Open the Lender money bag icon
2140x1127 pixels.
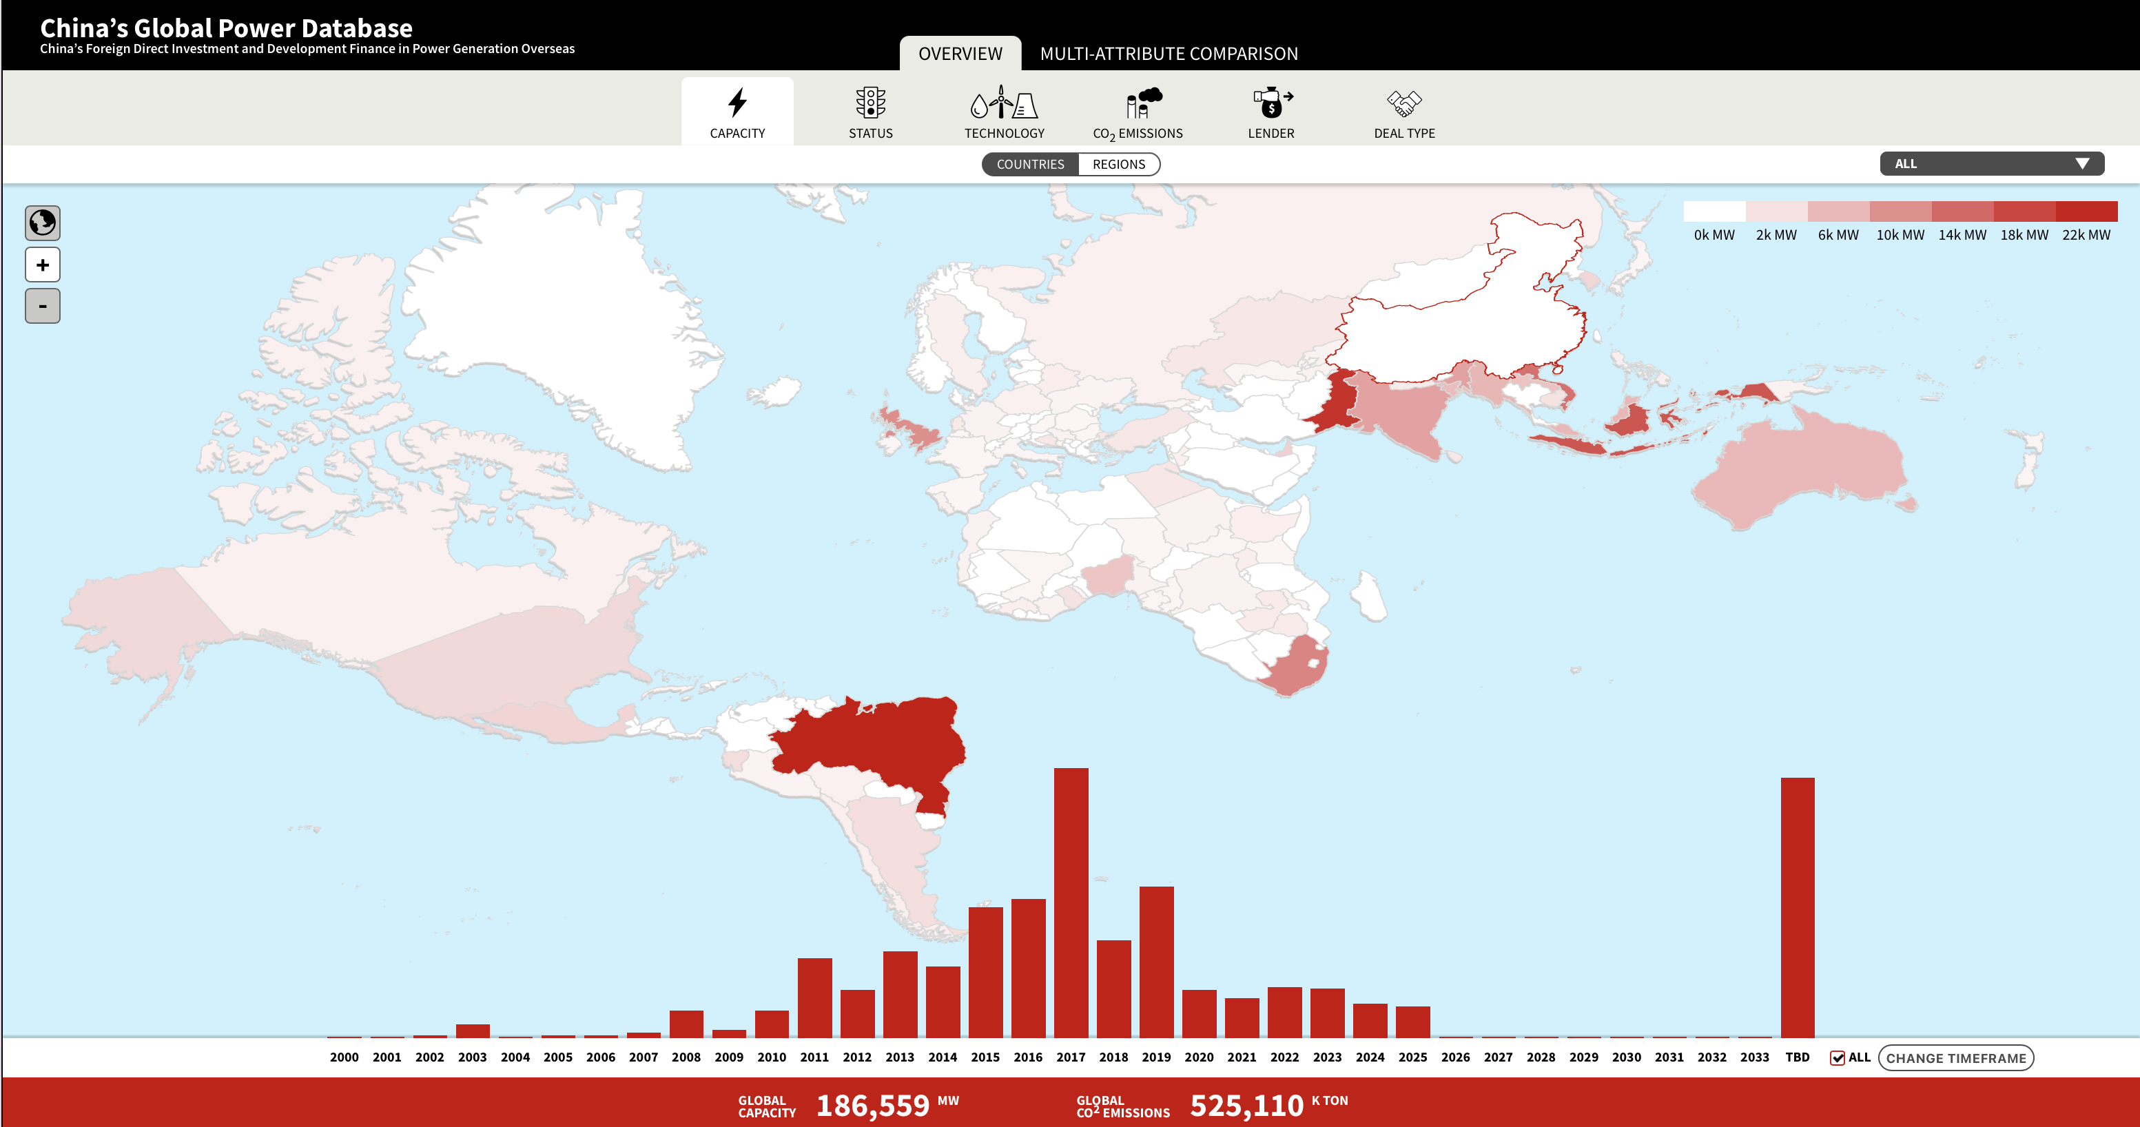click(1270, 104)
